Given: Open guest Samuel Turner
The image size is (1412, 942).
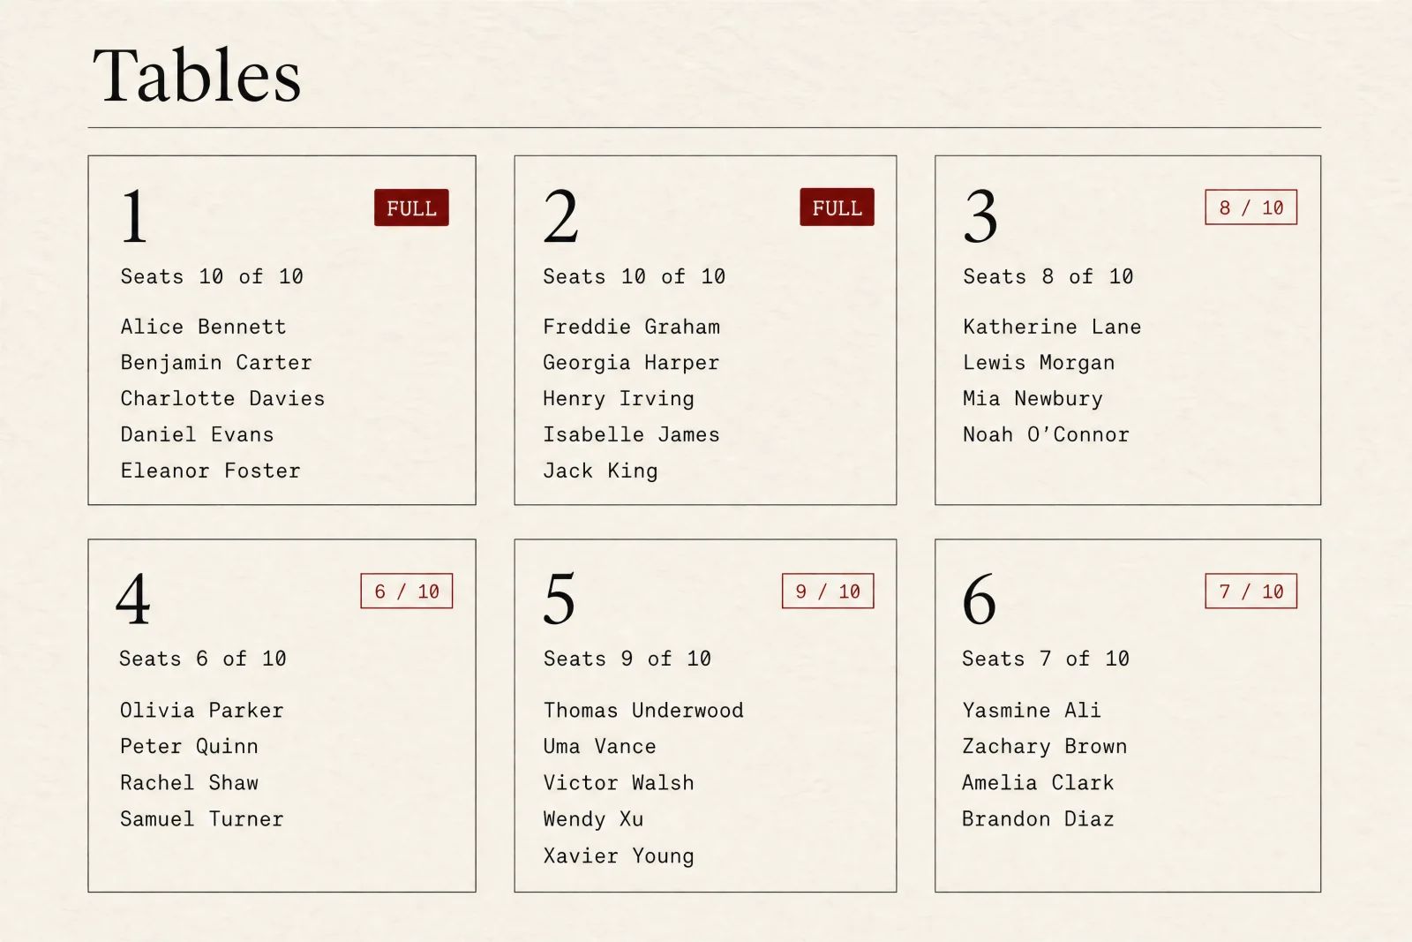Looking at the screenshot, I should 202,818.
